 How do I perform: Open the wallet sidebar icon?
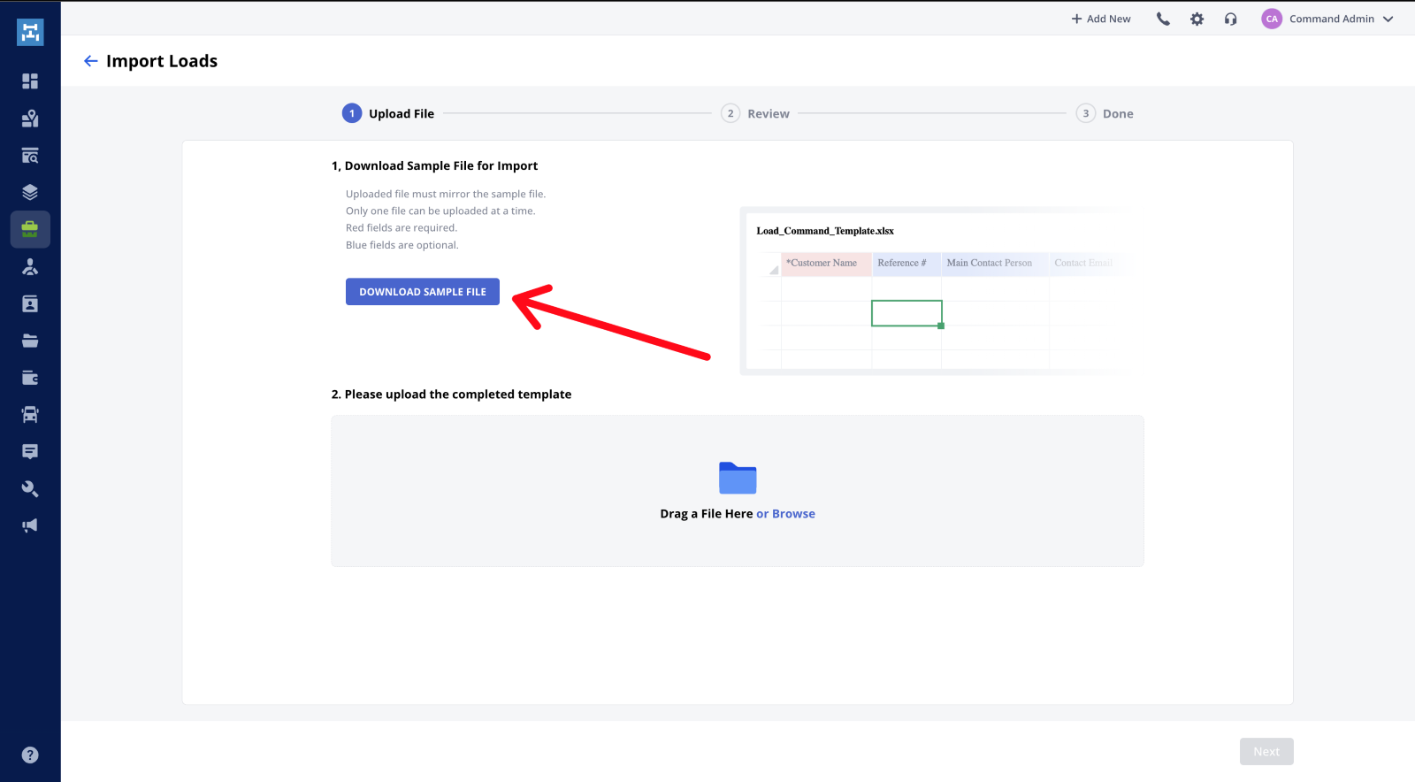pyautogui.click(x=30, y=378)
